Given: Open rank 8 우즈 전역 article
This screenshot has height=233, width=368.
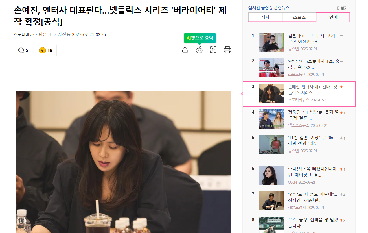Looking at the screenshot, I should pos(313,223).
